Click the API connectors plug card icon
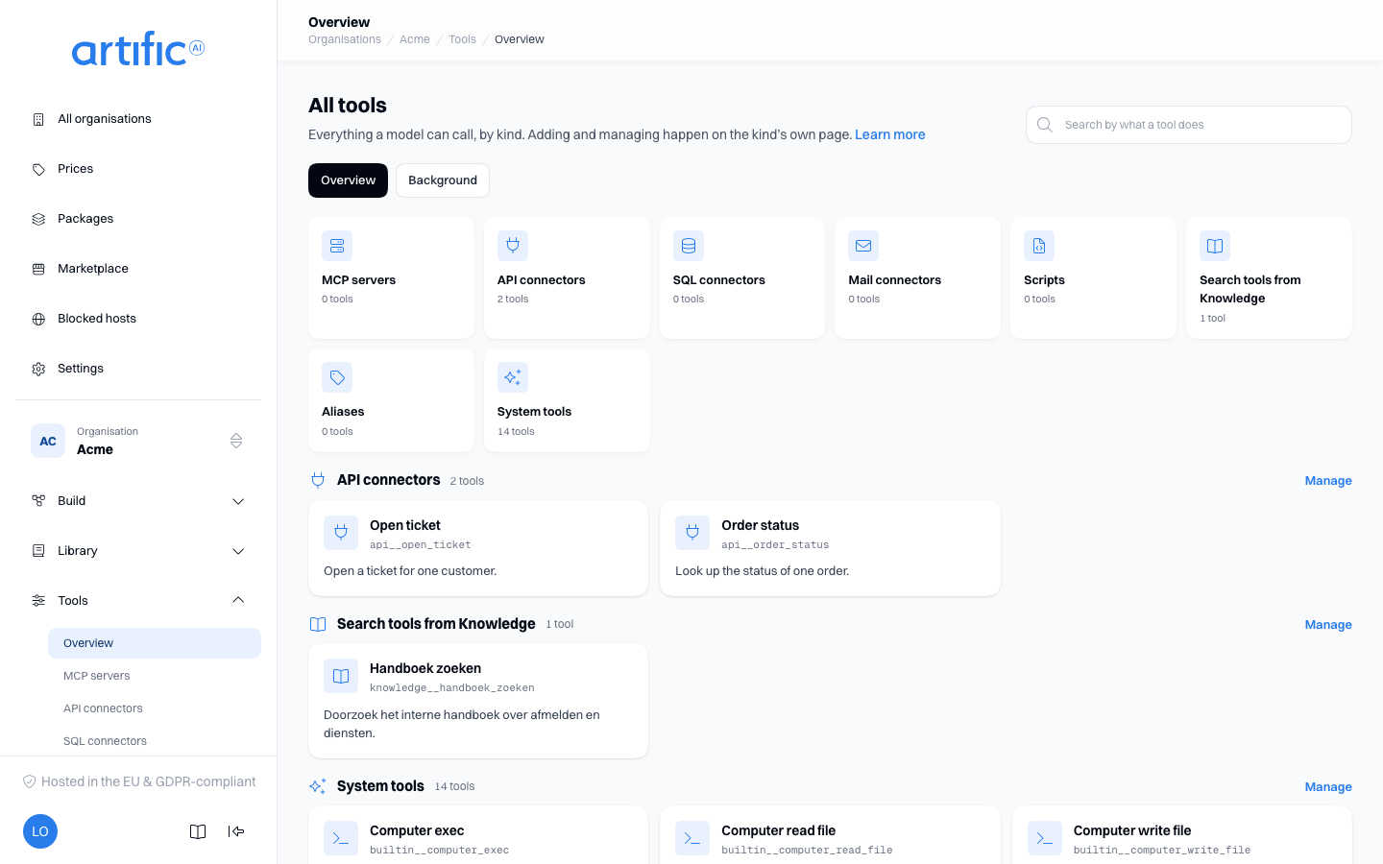The image size is (1383, 864). [513, 246]
